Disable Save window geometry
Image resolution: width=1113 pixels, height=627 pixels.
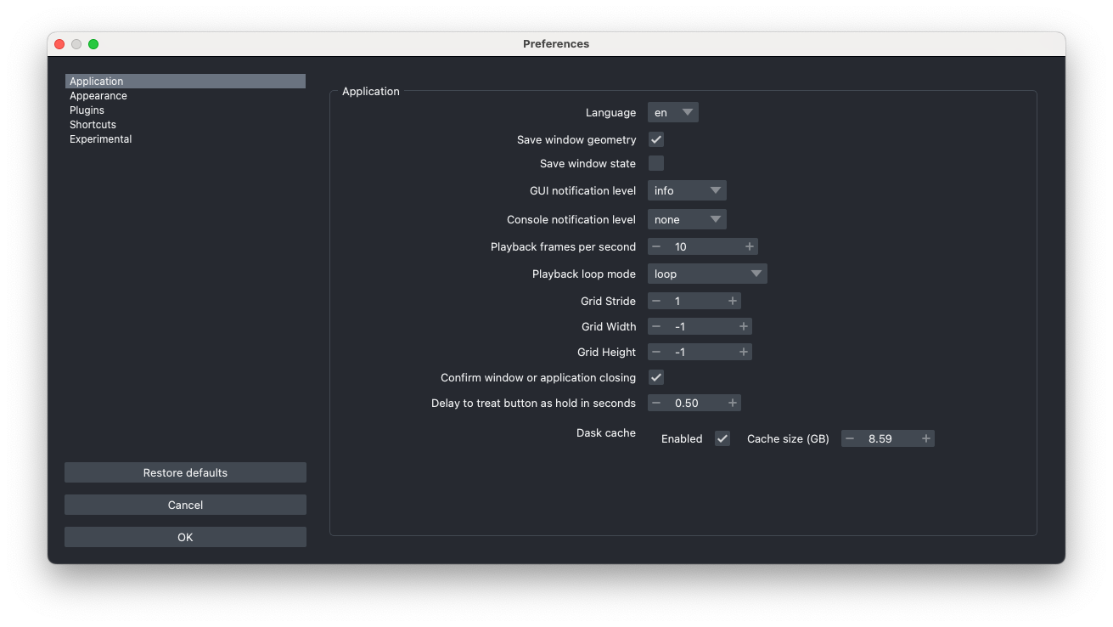655,138
